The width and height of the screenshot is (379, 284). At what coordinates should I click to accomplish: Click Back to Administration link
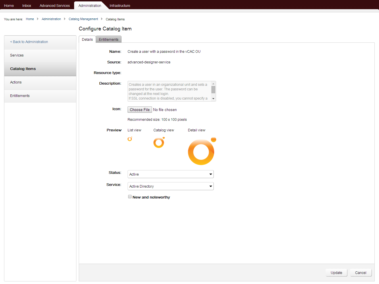click(29, 42)
